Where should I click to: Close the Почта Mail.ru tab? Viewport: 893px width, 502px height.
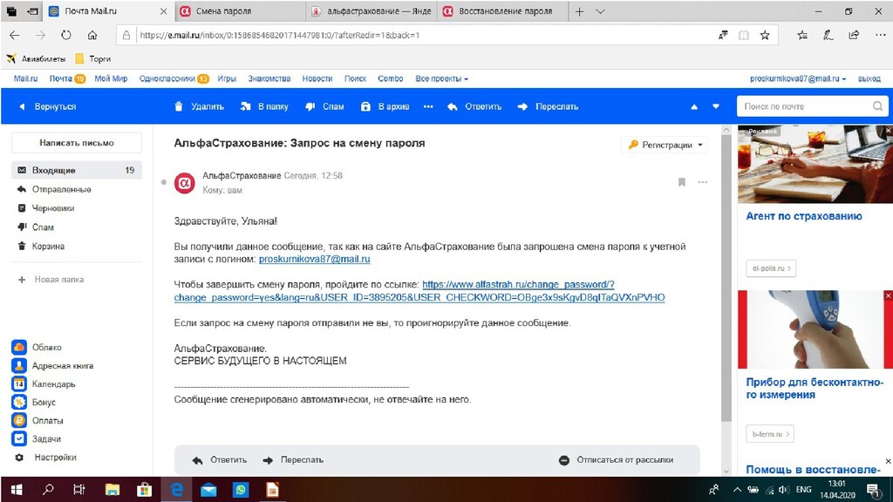163,11
